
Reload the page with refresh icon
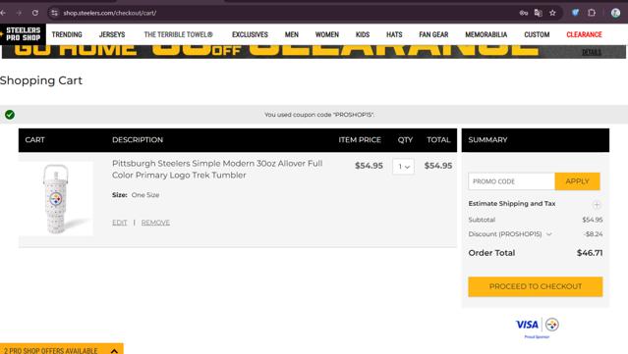pyautogui.click(x=35, y=13)
